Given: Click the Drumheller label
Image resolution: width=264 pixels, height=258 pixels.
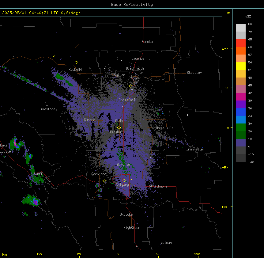Looking at the screenshot, I should pyautogui.click(x=195, y=149).
